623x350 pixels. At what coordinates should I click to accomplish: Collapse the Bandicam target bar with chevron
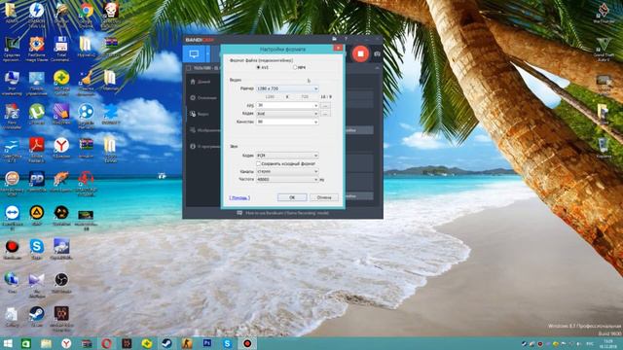click(x=377, y=68)
